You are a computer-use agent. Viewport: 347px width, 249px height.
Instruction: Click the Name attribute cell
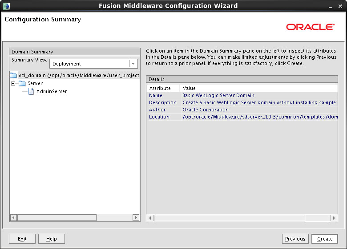(x=164, y=95)
